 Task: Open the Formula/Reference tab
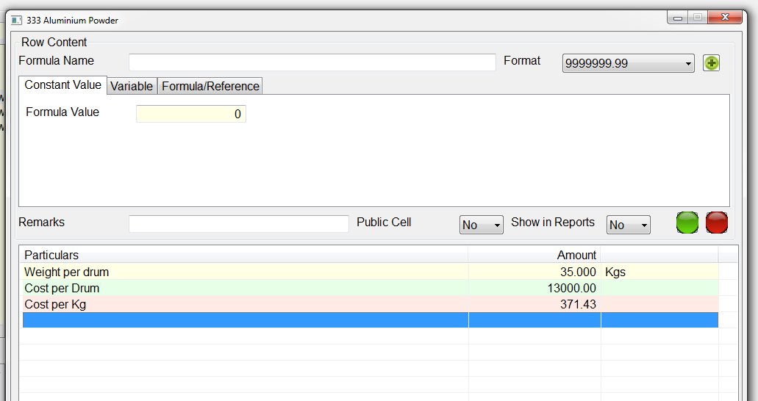(x=210, y=86)
